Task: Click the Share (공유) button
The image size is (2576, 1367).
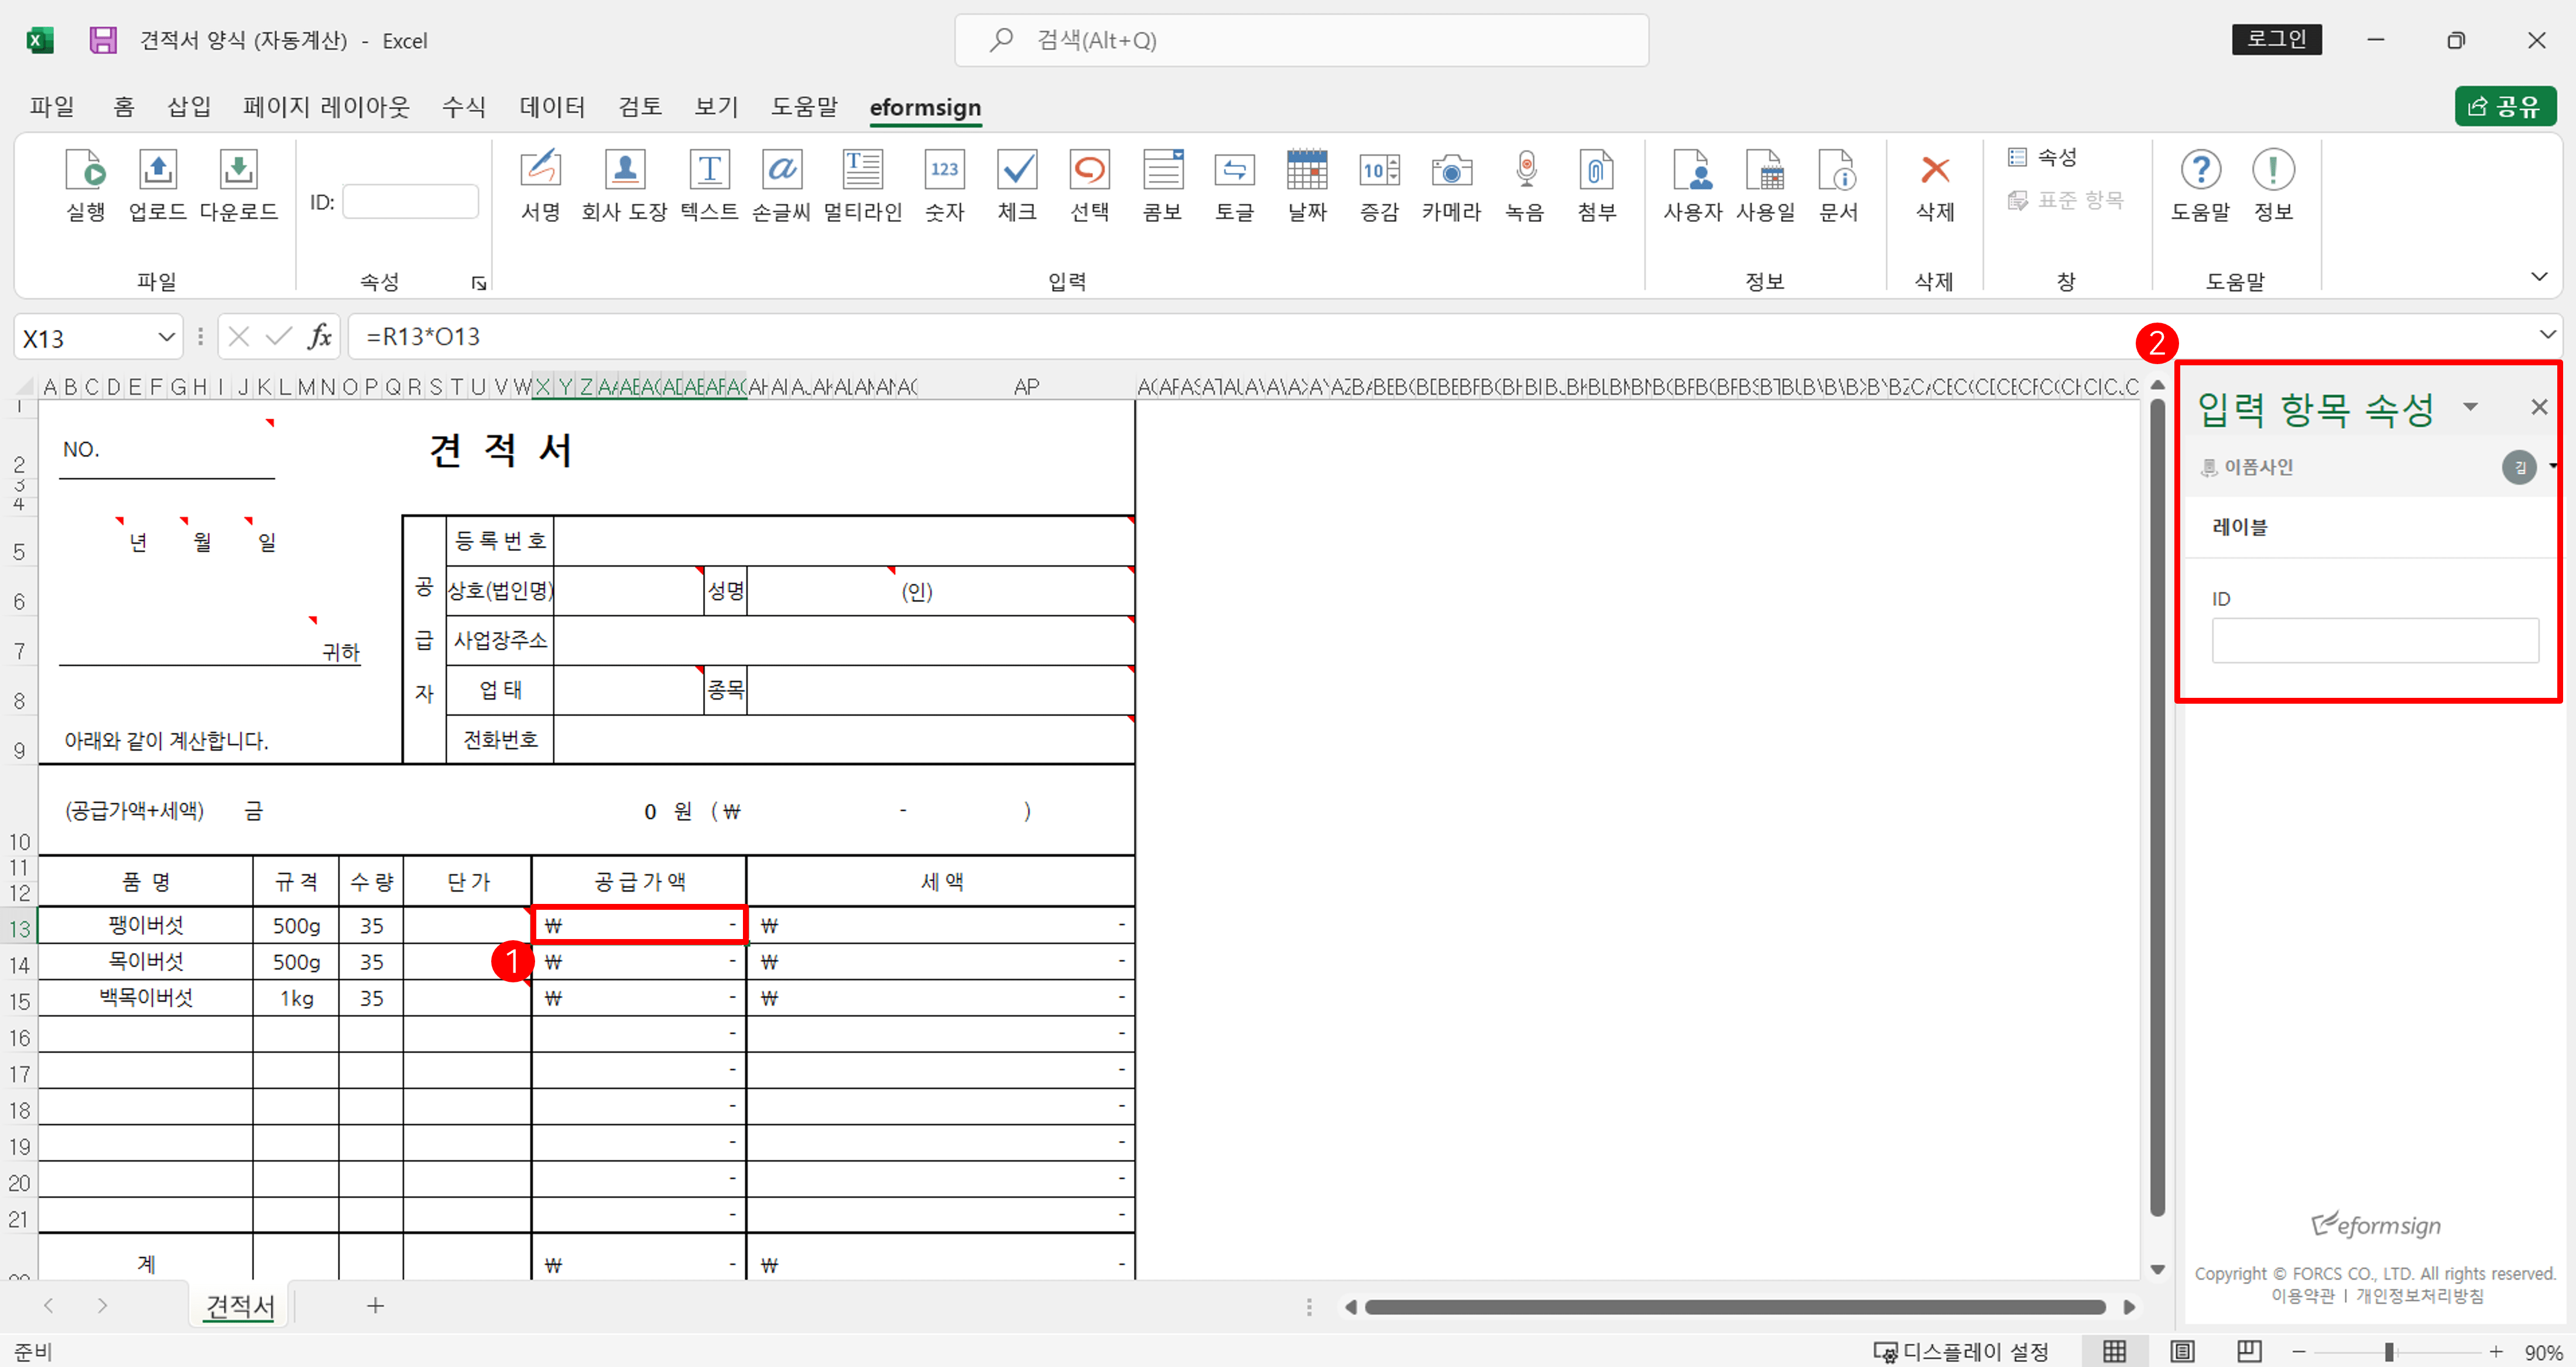Action: pyautogui.click(x=2505, y=106)
